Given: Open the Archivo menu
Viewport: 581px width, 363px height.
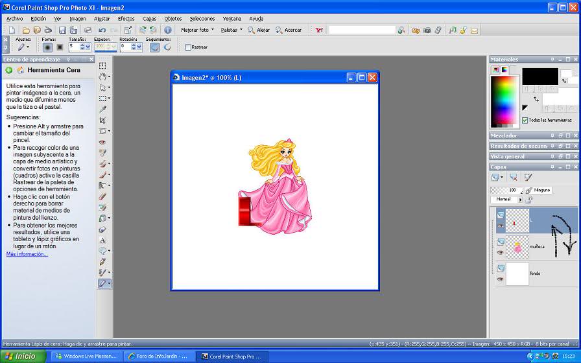Looking at the screenshot, I should 14,19.
